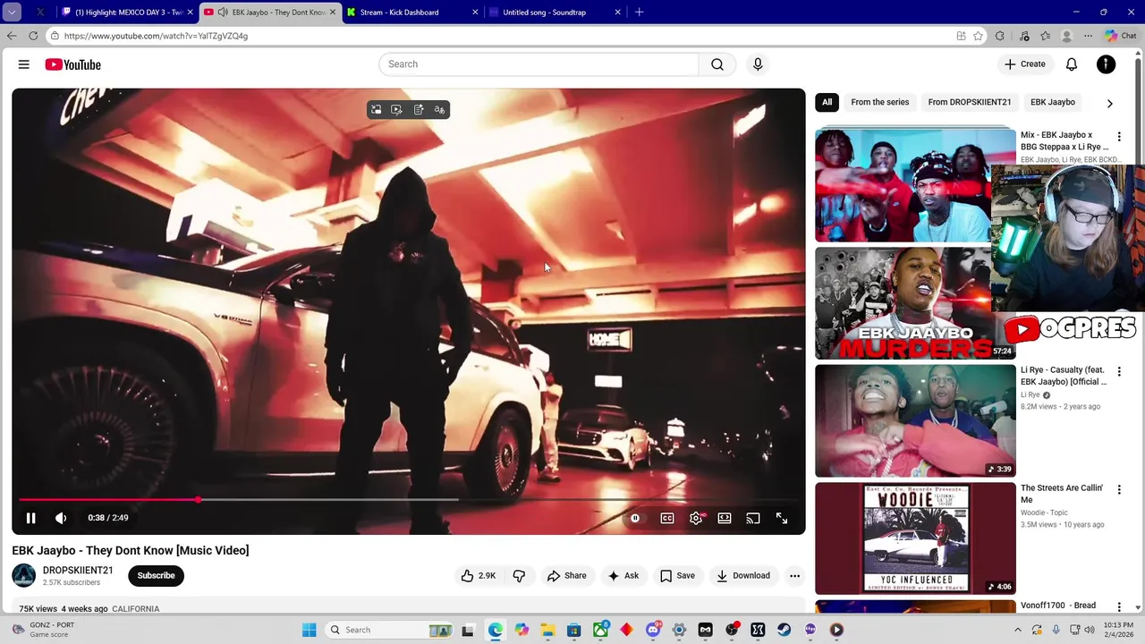
Task: Open the Woodie album thumbnail
Action: click(915, 538)
